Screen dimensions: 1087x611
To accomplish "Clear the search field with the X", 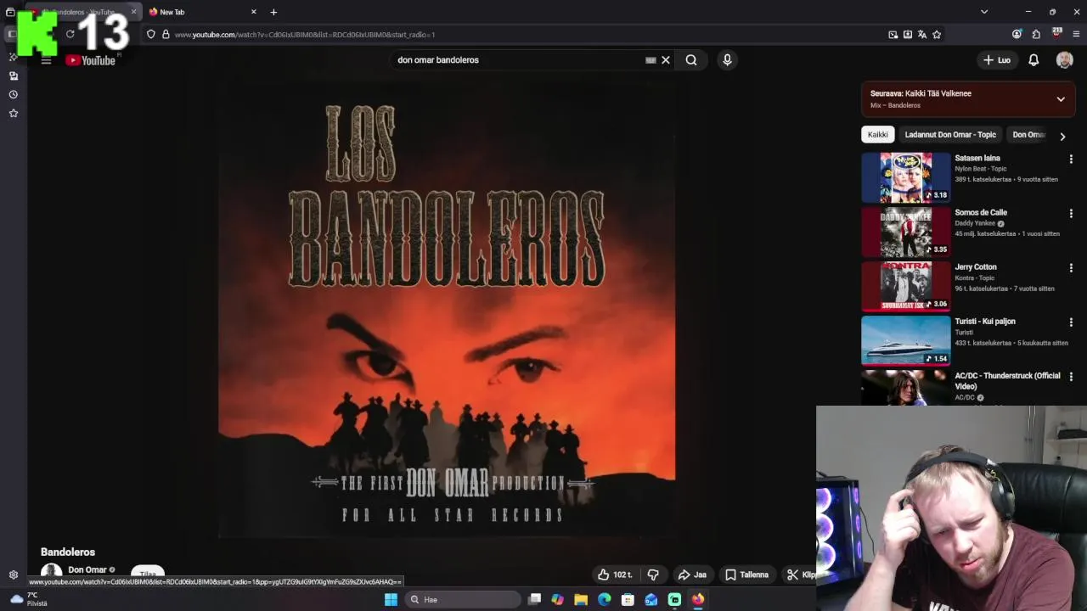I will point(666,60).
